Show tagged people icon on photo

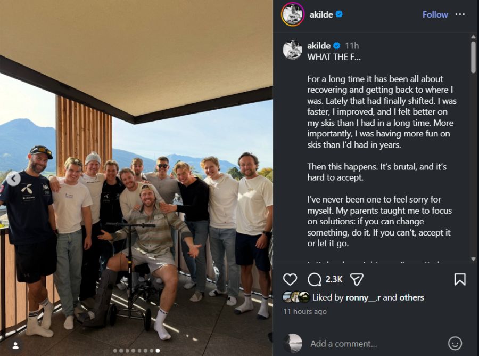(x=15, y=345)
